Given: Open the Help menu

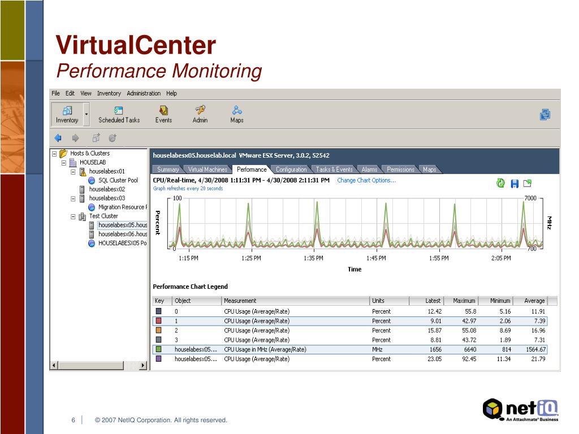Looking at the screenshot, I should pos(171,93).
